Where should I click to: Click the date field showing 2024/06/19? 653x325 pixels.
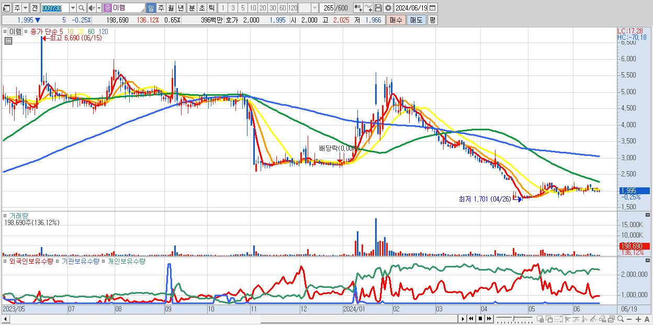coord(411,8)
